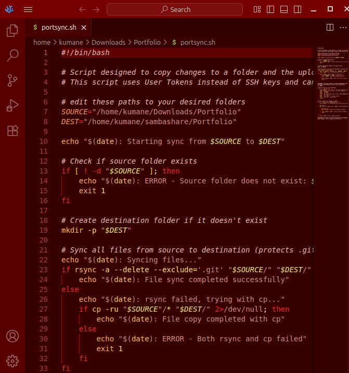Click the split editor right icon
The width and height of the screenshot is (349, 373).
click(330, 27)
